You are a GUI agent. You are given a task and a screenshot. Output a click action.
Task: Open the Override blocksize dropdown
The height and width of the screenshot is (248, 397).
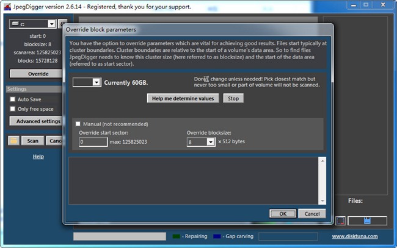point(210,142)
